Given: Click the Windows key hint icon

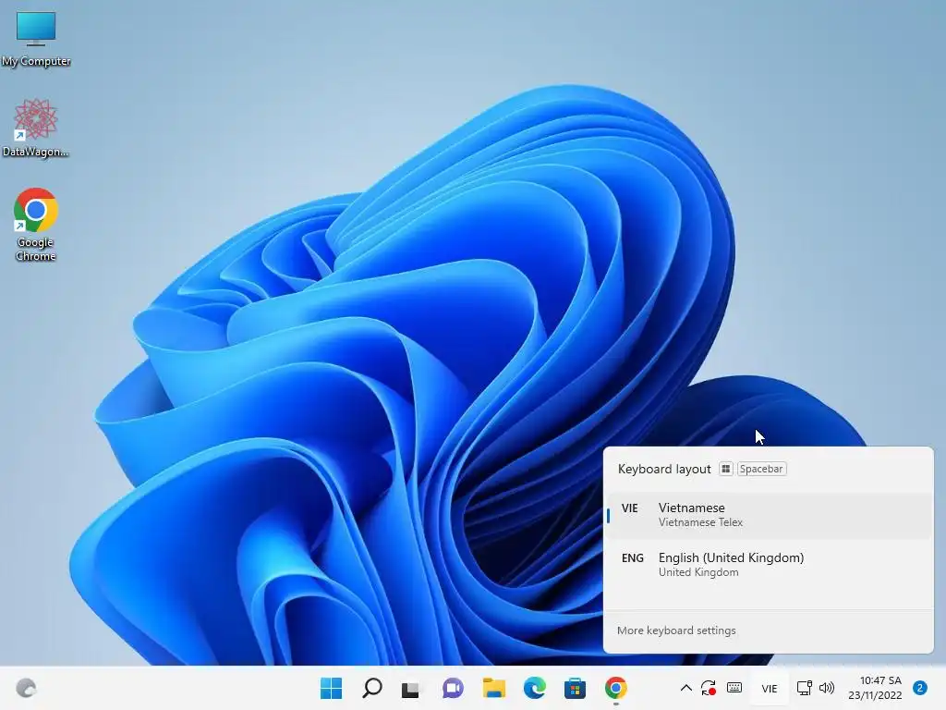Looking at the screenshot, I should (x=726, y=469).
